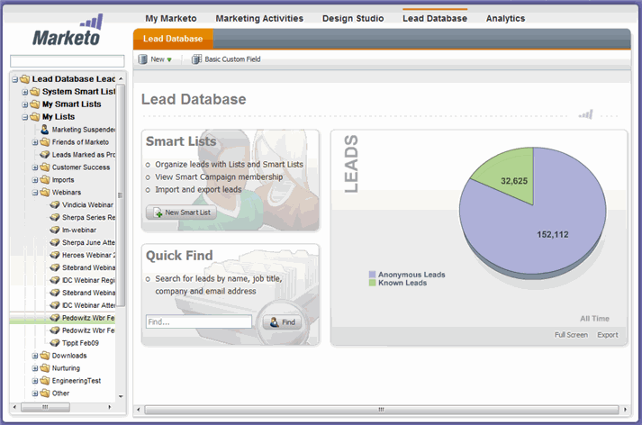The image size is (642, 425).
Task: Open the Design Studio tab
Action: pyautogui.click(x=353, y=18)
